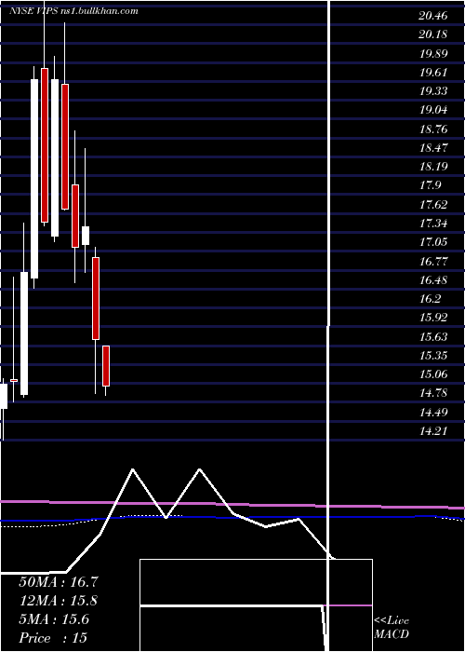Click the 16.2 price axis label
Viewport: 465px width, 652px height.
coord(431,299)
